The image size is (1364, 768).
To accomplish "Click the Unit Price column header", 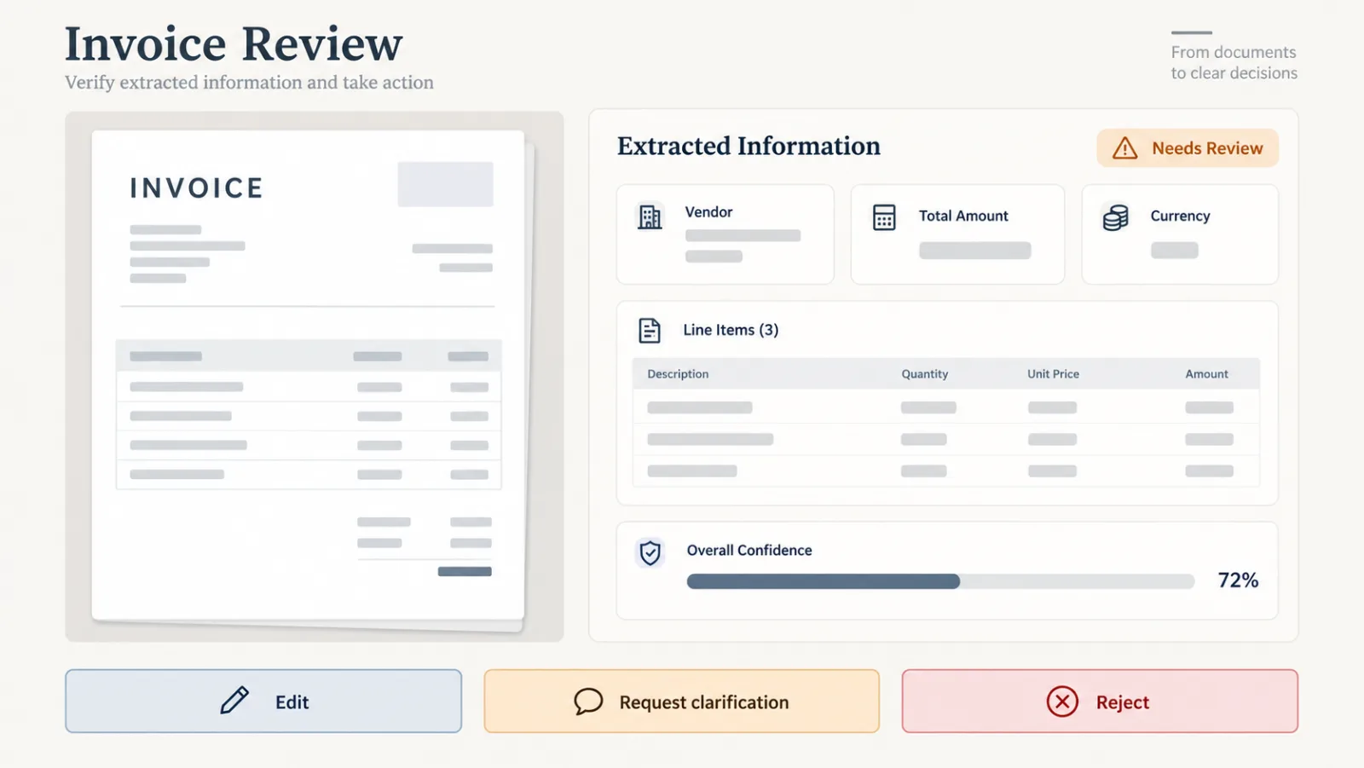I will tap(1053, 374).
